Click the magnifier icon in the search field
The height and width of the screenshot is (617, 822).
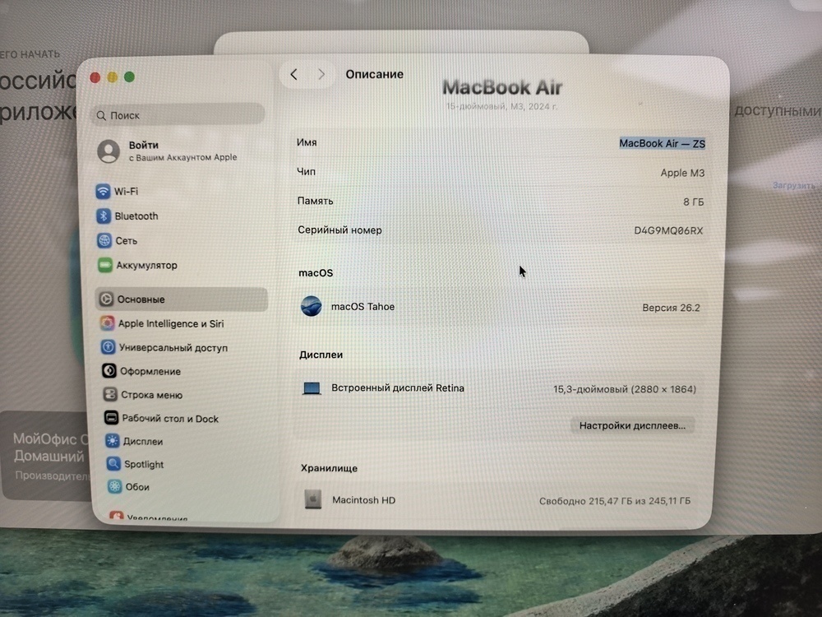coord(101,115)
